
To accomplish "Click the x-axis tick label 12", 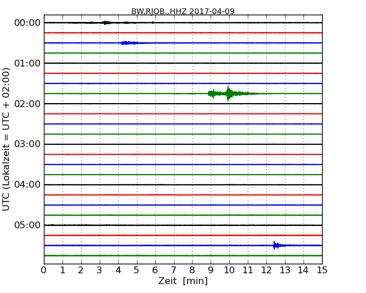I will tap(266, 270).
